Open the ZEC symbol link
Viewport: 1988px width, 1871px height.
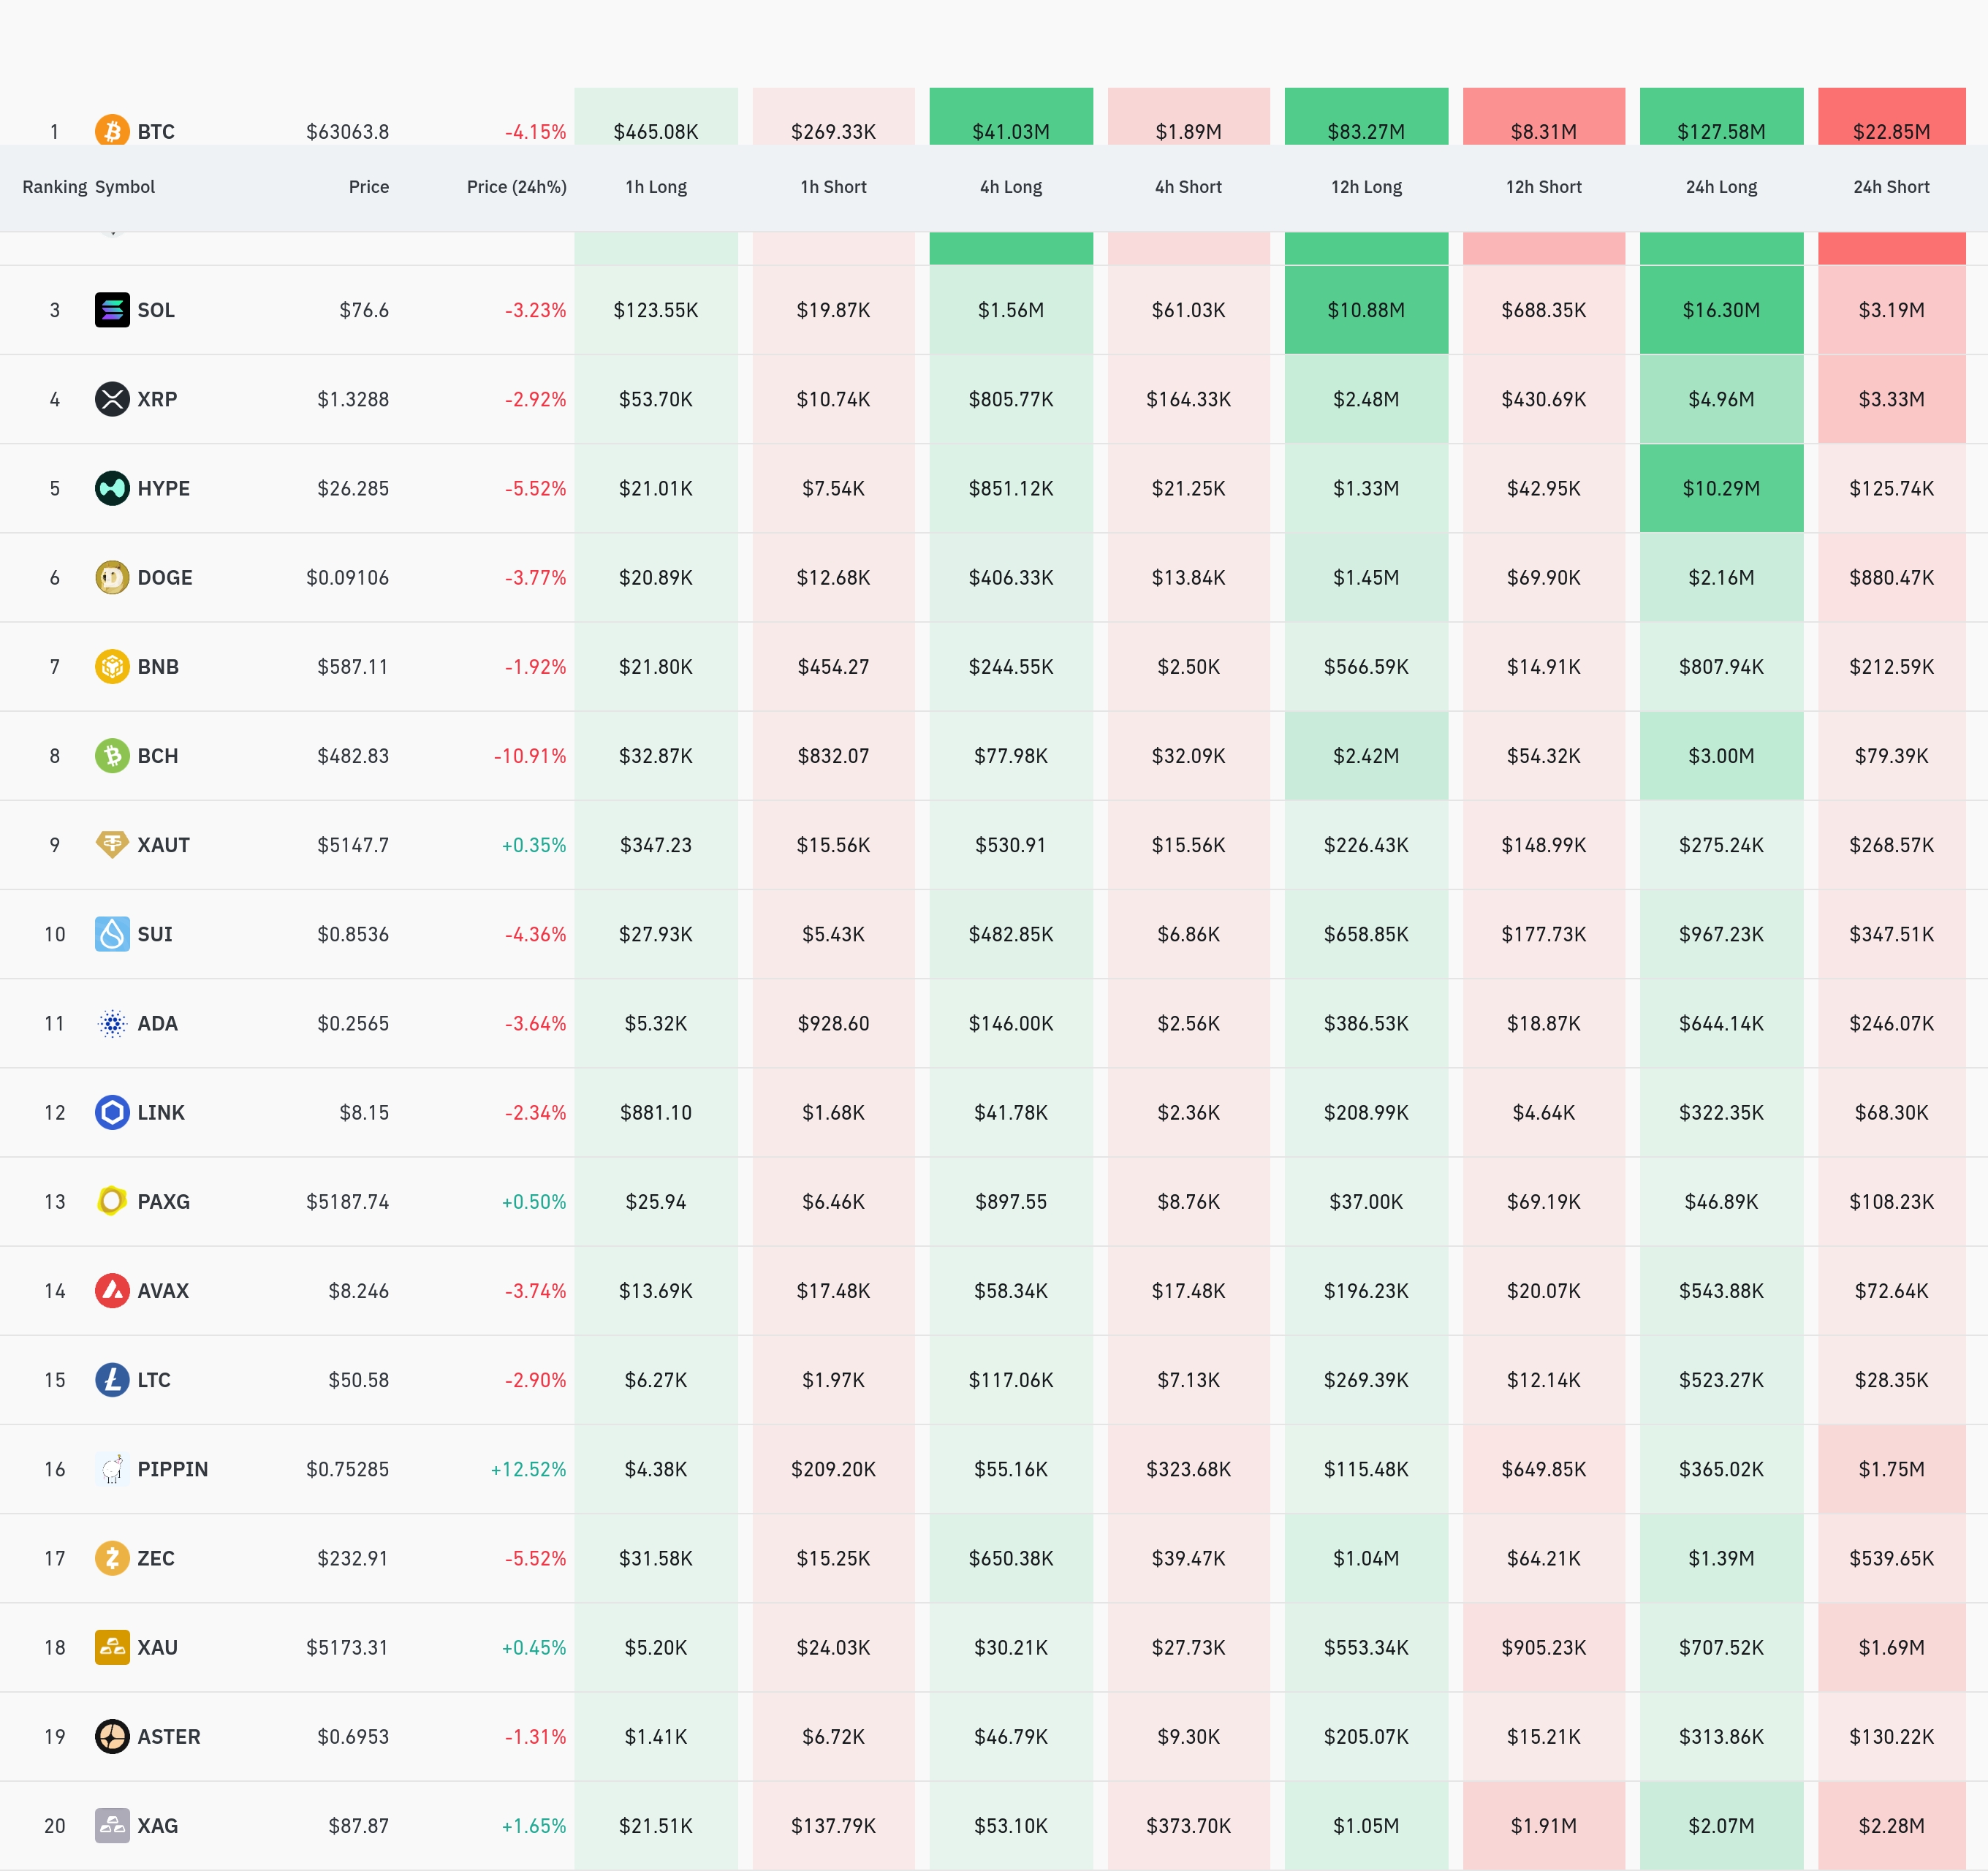155,1558
